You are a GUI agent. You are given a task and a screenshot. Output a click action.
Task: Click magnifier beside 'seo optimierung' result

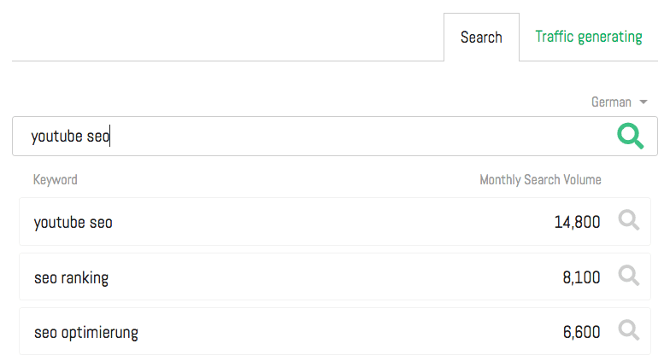coord(629,330)
